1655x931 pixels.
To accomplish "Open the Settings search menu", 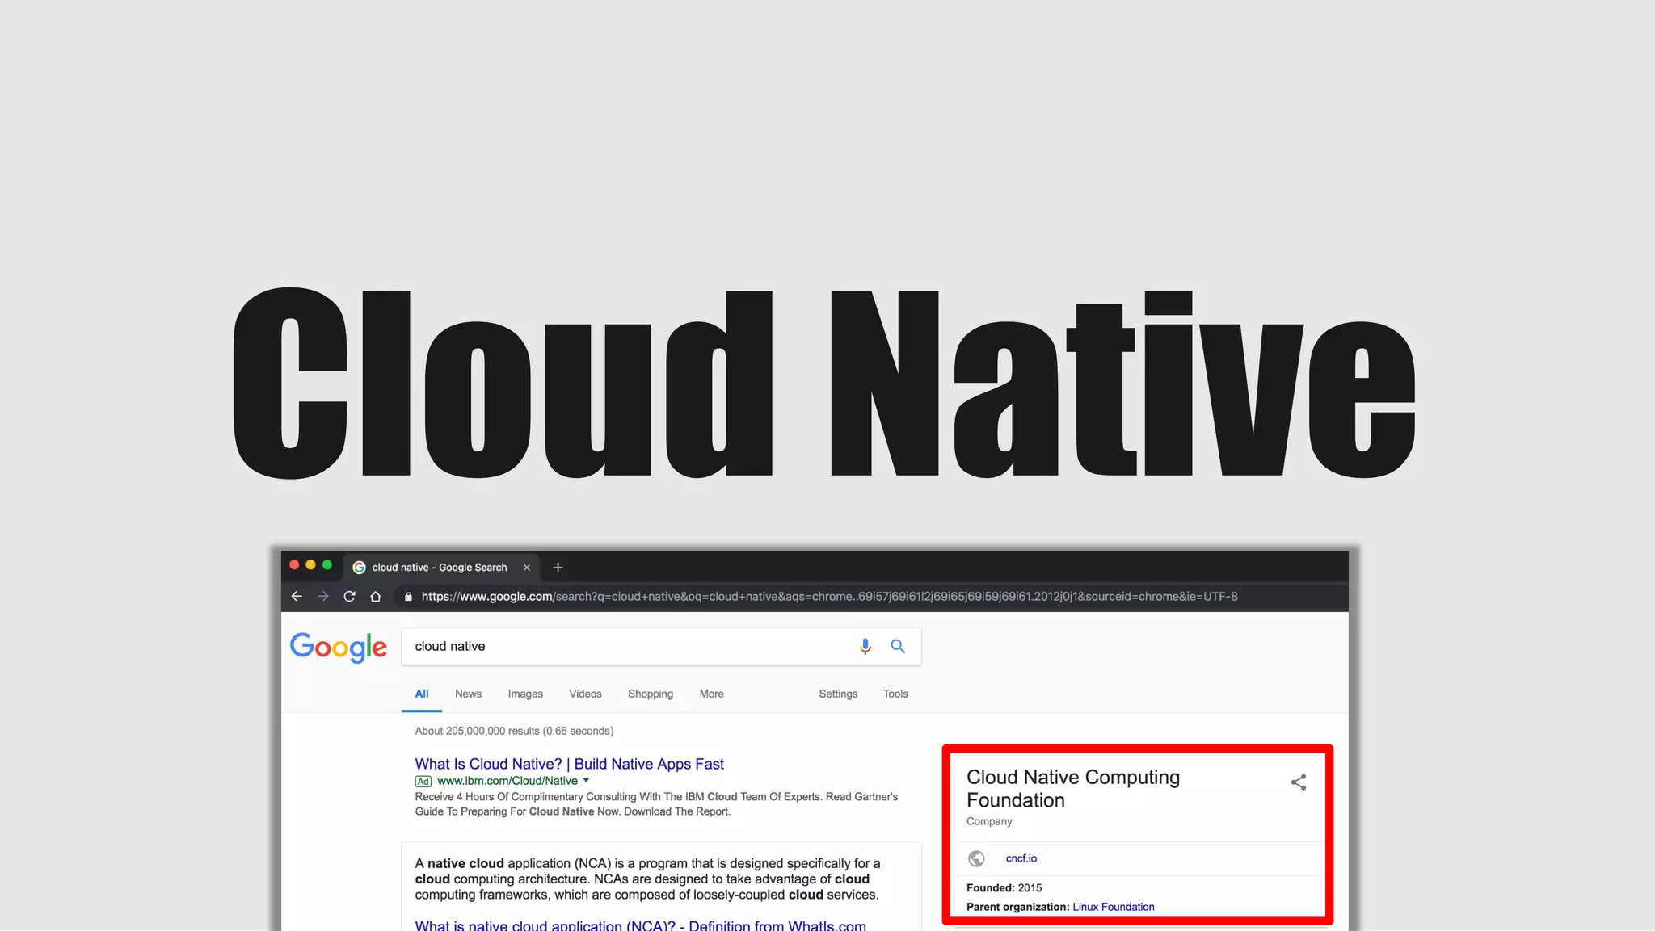I will (837, 694).
